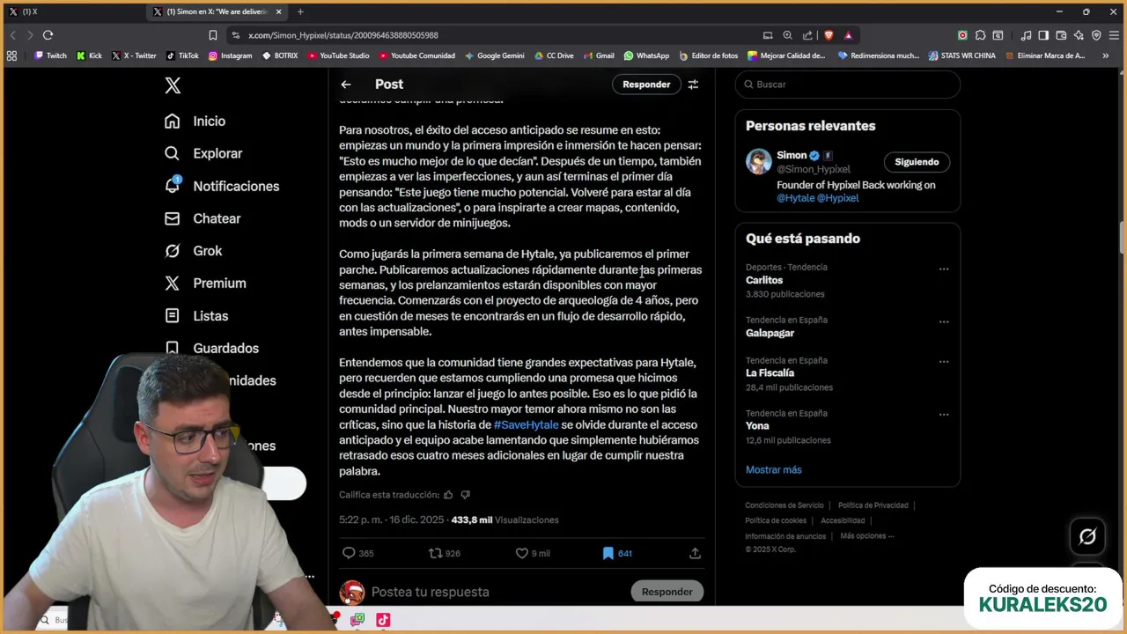Open the #SaveHytale hashtag link

click(x=526, y=424)
